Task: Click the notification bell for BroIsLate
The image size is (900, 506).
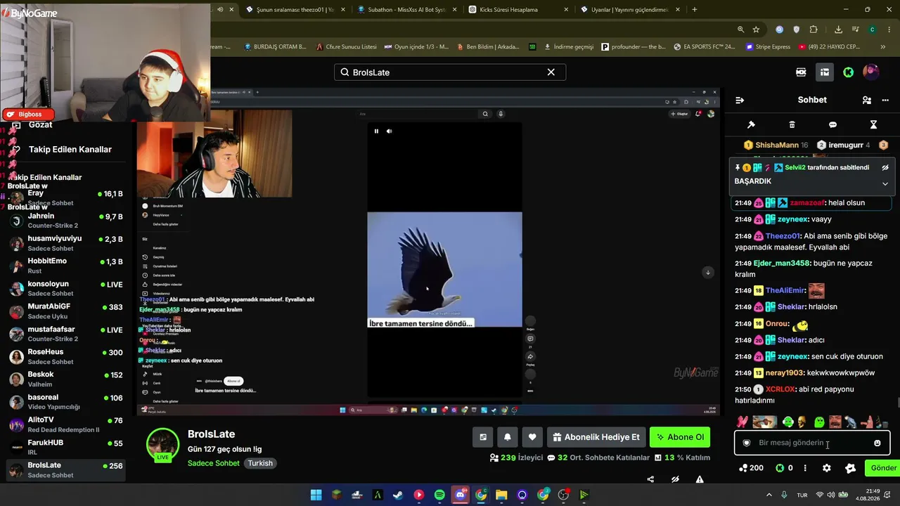Action: 508,437
